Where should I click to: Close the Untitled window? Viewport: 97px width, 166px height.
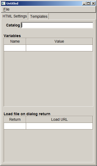point(93,3)
